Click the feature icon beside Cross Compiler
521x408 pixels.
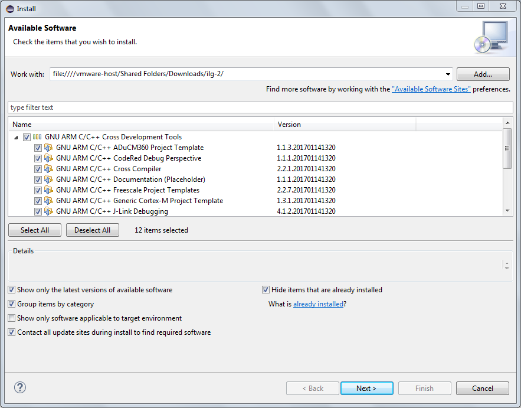click(x=49, y=169)
